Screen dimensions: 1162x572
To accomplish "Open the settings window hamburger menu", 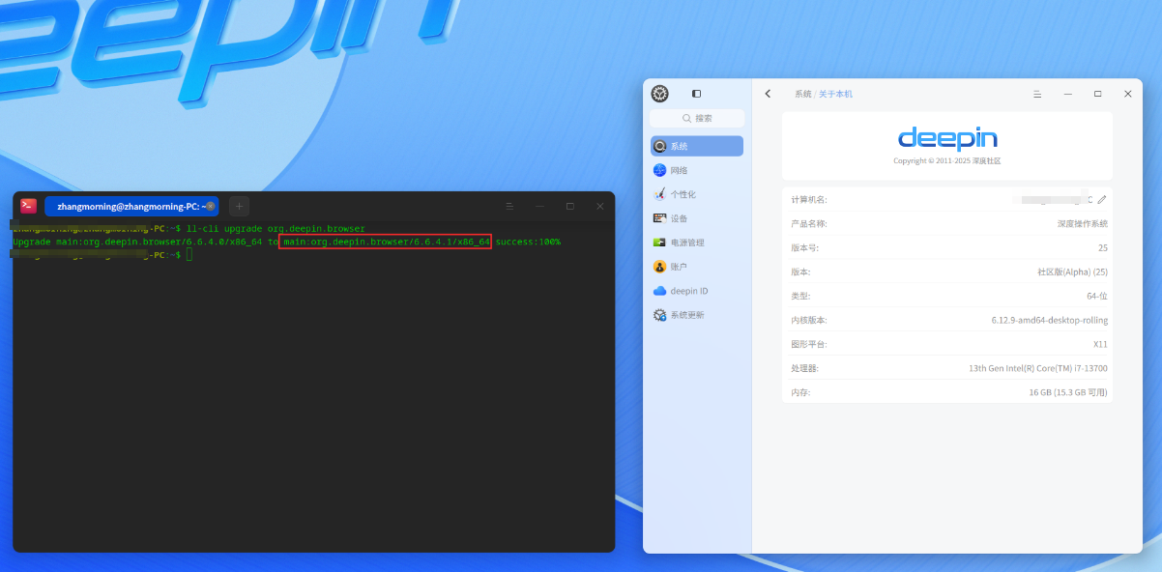I will tap(1037, 94).
